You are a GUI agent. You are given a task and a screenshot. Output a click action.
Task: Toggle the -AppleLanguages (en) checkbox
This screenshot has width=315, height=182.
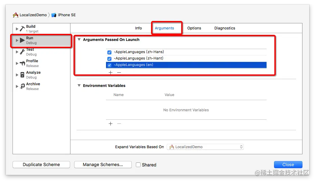[x=109, y=65]
